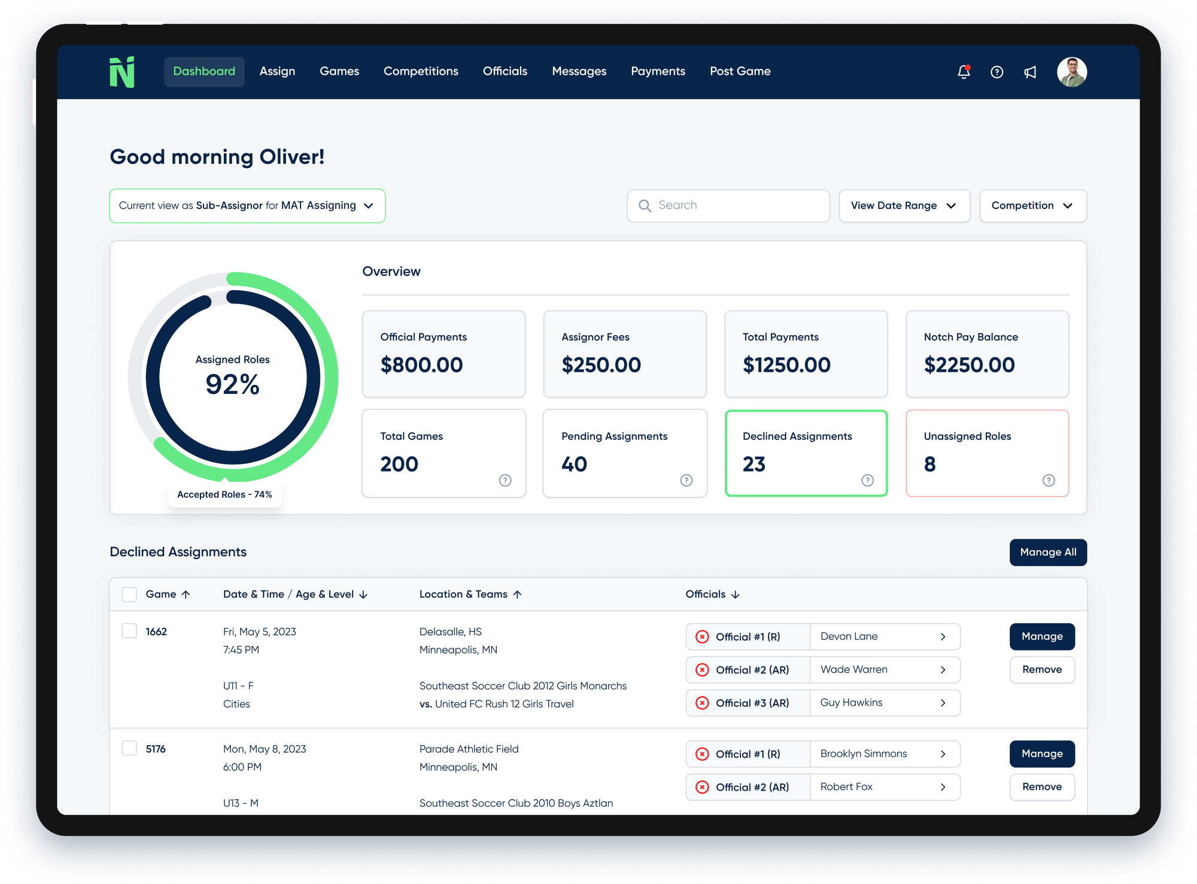This screenshot has height=884, width=1197.
Task: Select the Total Games card
Action: coord(443,453)
